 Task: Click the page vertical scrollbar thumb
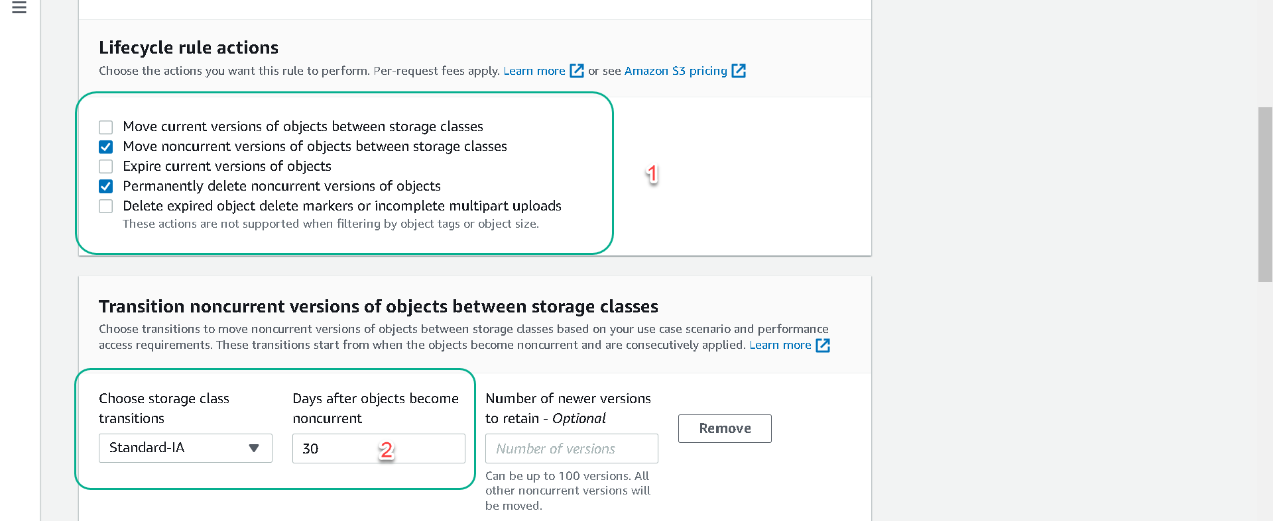1265,195
